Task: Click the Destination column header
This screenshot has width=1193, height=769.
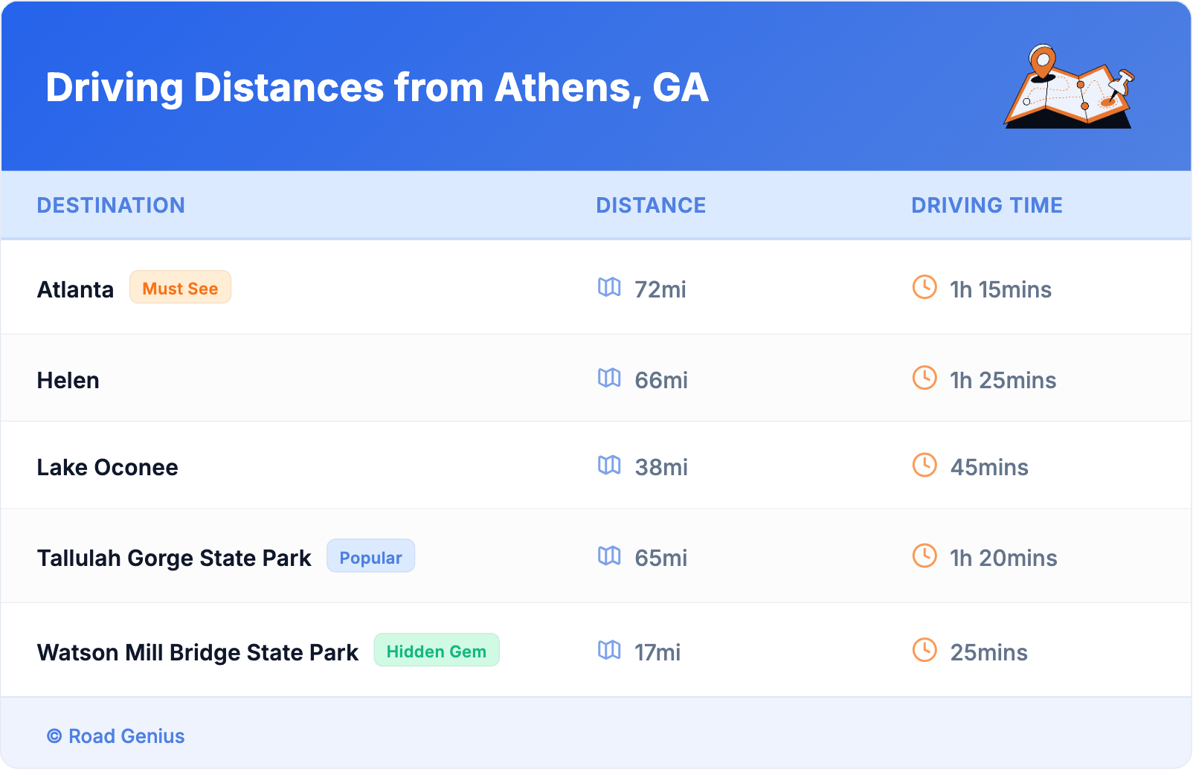Action: [x=111, y=205]
